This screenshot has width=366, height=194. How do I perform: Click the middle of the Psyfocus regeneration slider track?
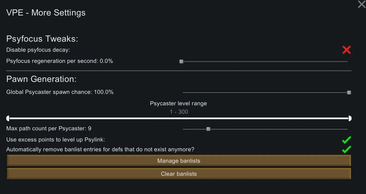[264, 61]
